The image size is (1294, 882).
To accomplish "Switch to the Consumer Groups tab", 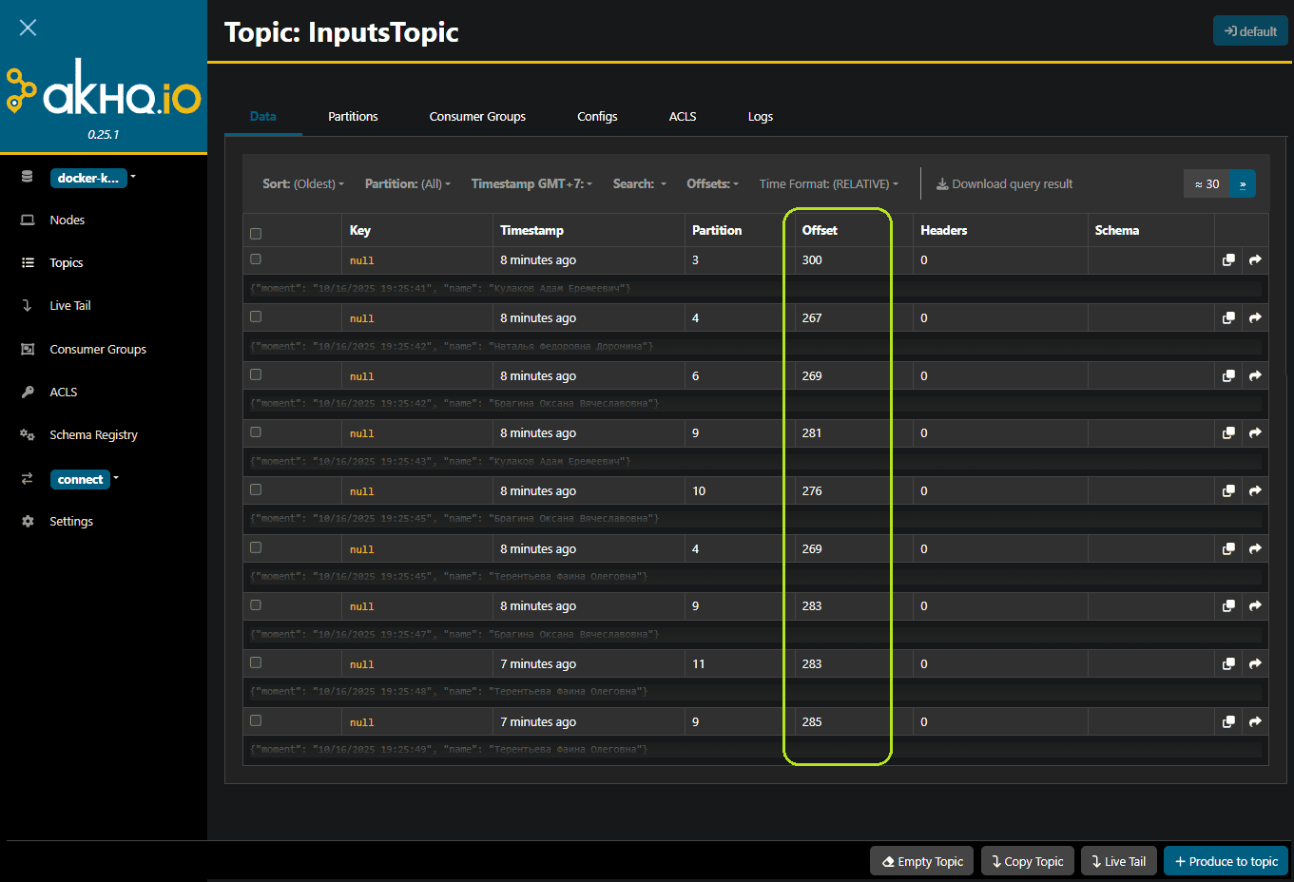I will 477,117.
